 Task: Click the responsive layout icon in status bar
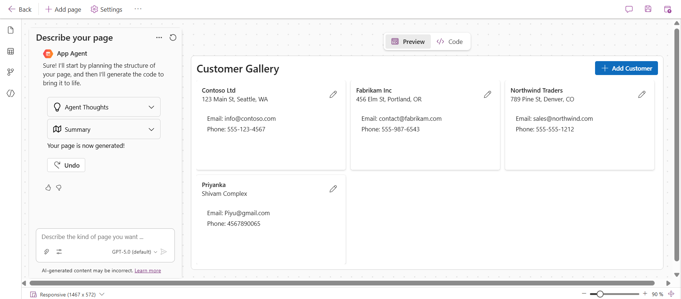[33, 295]
